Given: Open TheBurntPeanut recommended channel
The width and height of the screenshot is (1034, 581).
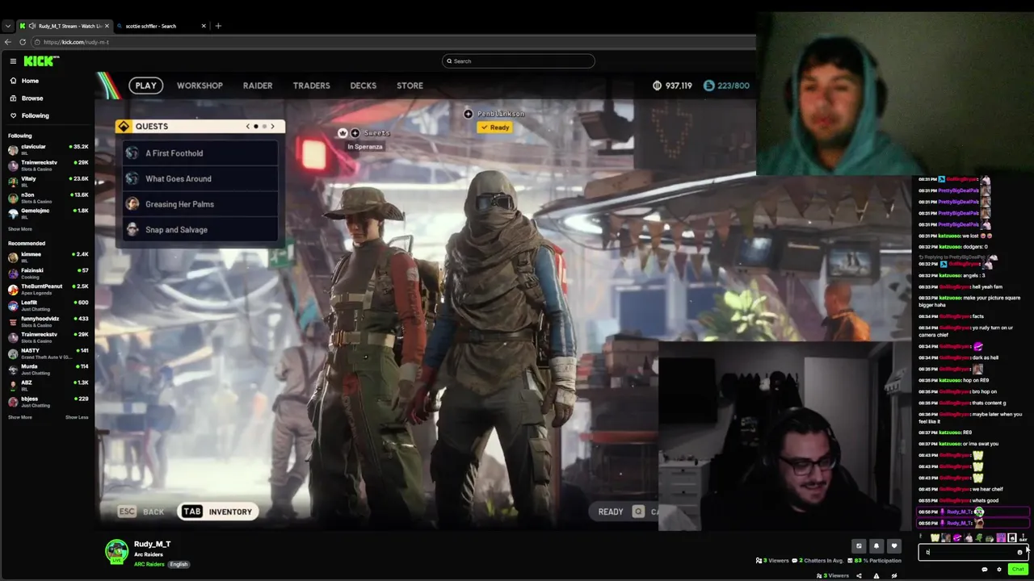Looking at the screenshot, I should [47, 289].
